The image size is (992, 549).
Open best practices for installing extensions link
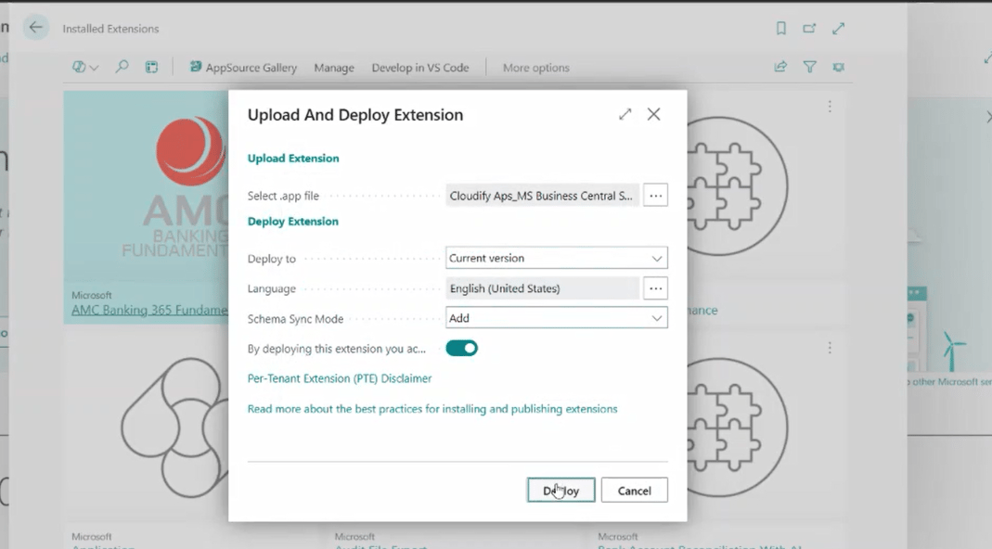(x=432, y=409)
